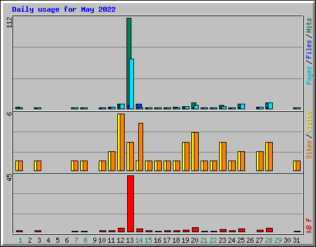Click green day label '21' on the x-axis
Viewport: 316px width, 247px height.
[204, 240]
